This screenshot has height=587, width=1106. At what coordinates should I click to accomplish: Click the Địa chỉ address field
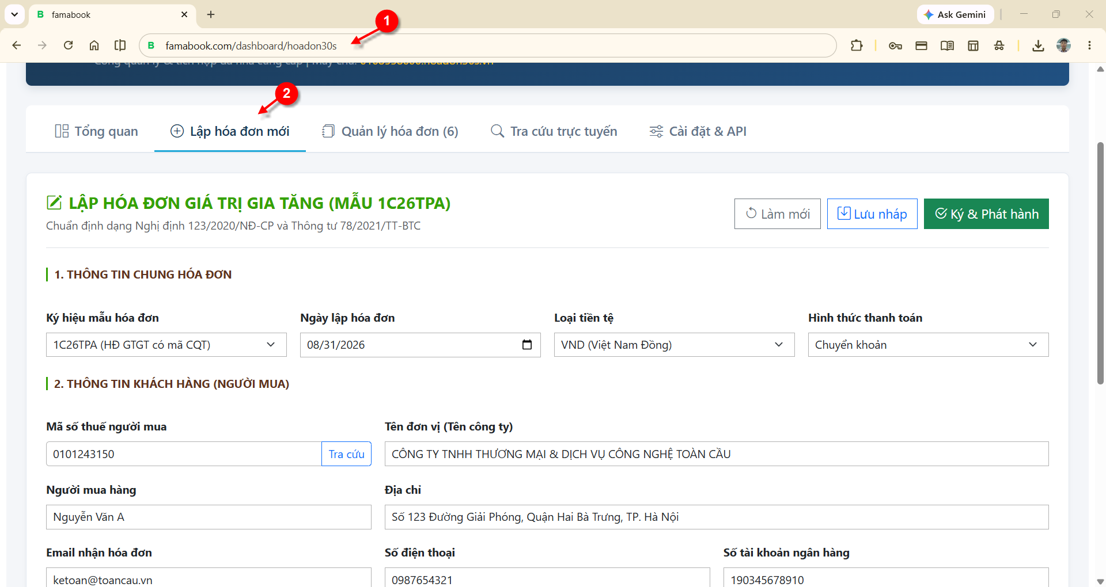[717, 517]
